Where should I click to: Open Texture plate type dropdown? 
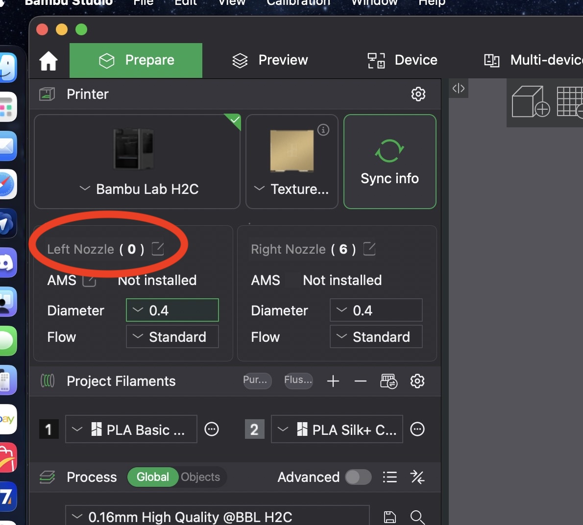[291, 189]
